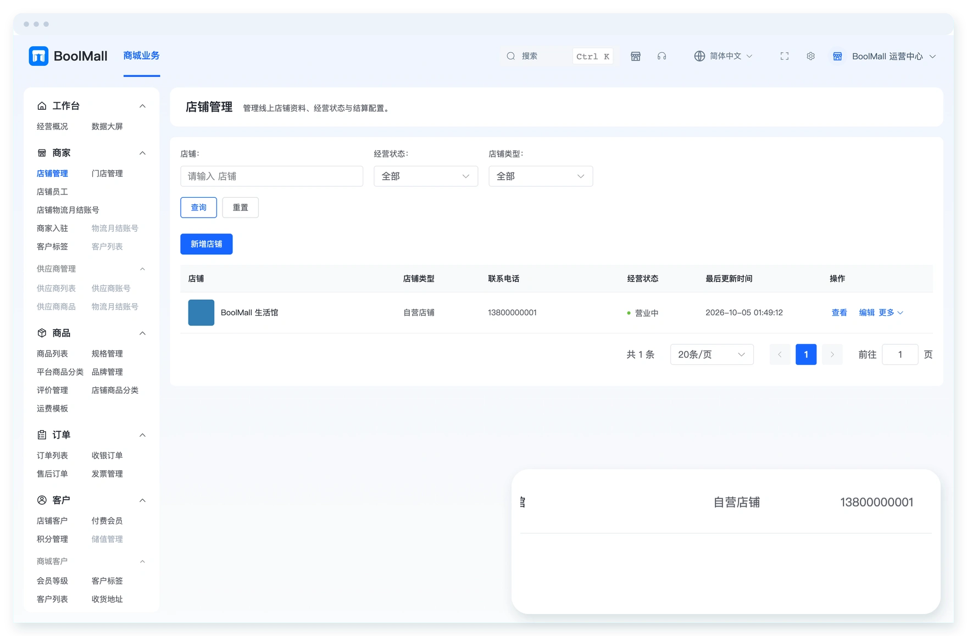Open 商品列表 in sidebar
This screenshot has width=967, height=636.
[x=52, y=354]
